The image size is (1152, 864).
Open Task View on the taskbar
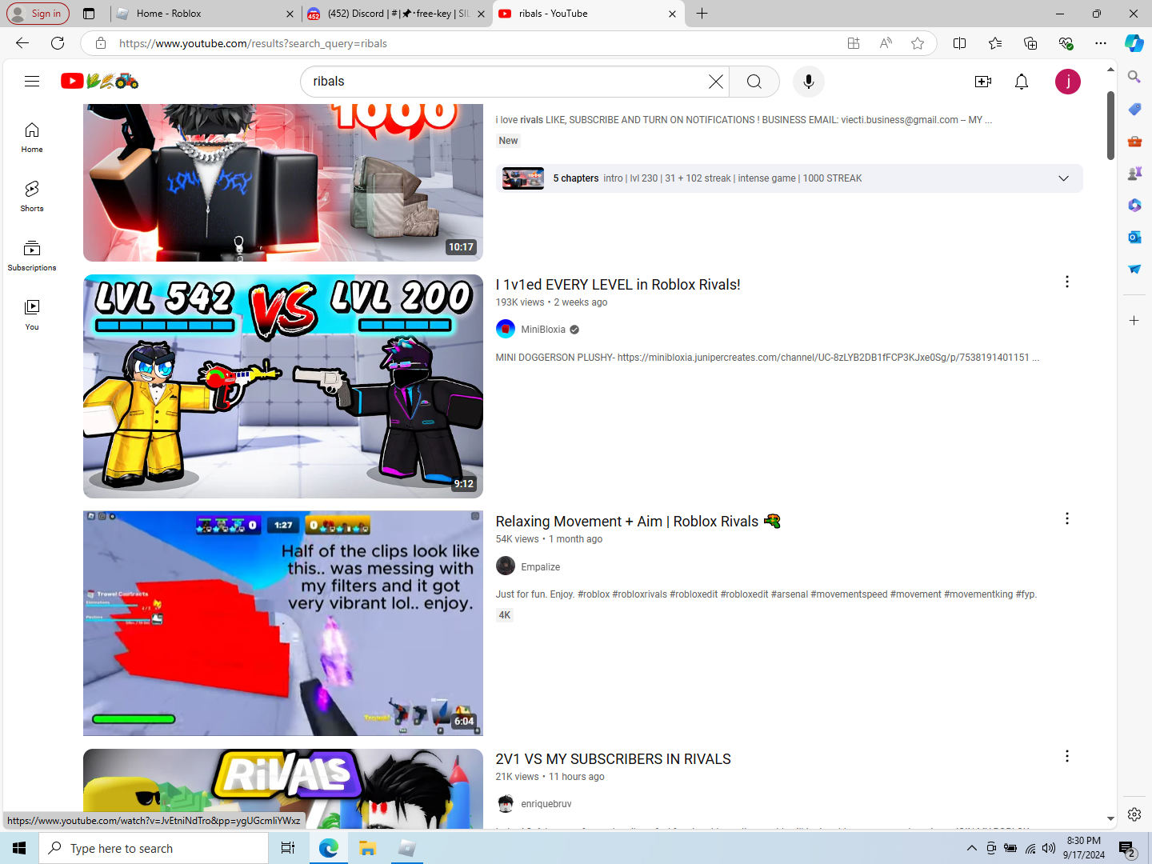point(288,848)
